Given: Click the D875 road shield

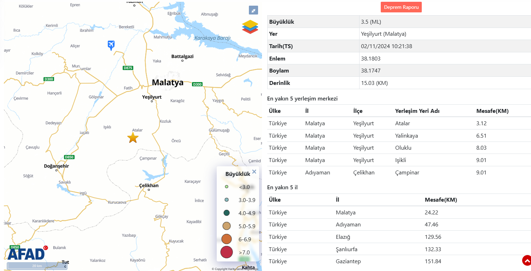Looking at the screenshot, I should tap(128, 68).
